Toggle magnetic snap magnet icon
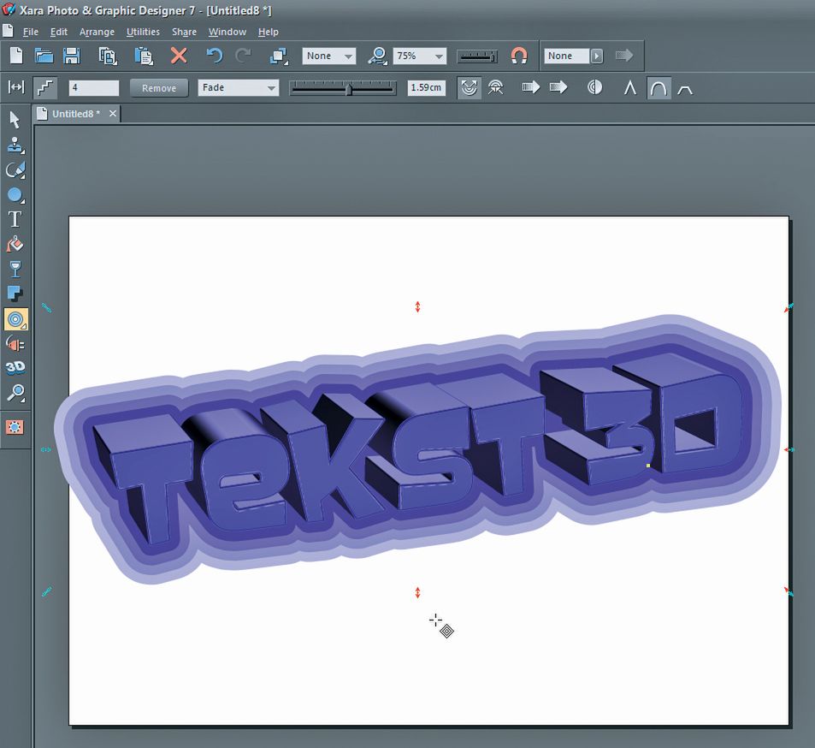Viewport: 815px width, 748px height. coord(519,56)
